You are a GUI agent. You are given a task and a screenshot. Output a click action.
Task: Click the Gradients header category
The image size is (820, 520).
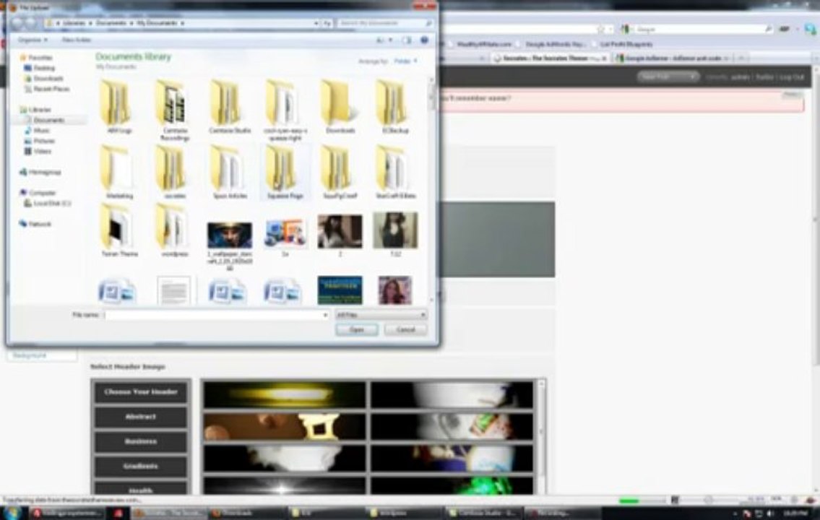tap(140, 466)
